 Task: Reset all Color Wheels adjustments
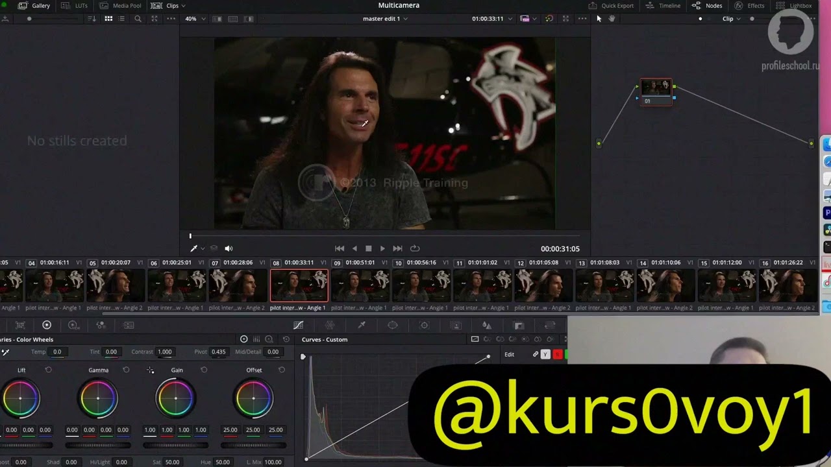pos(286,339)
